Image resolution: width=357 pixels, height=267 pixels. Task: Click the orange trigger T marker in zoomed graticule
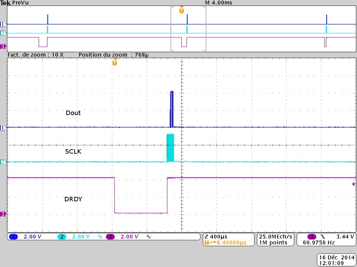coord(115,62)
